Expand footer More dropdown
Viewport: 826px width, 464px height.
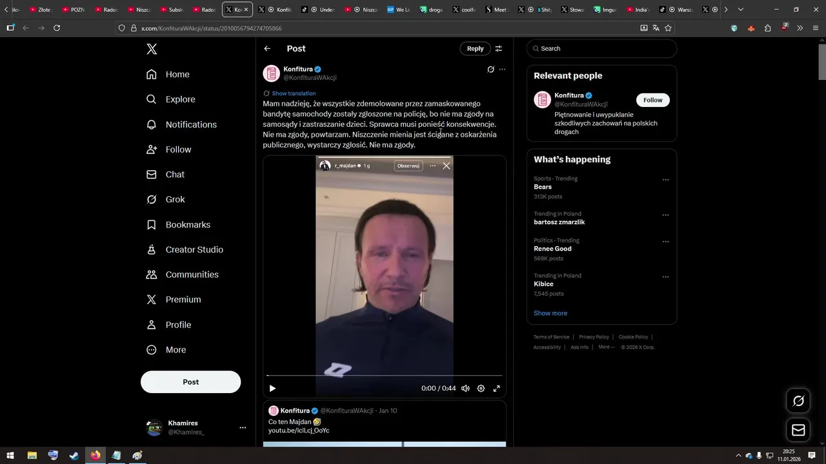607,347
